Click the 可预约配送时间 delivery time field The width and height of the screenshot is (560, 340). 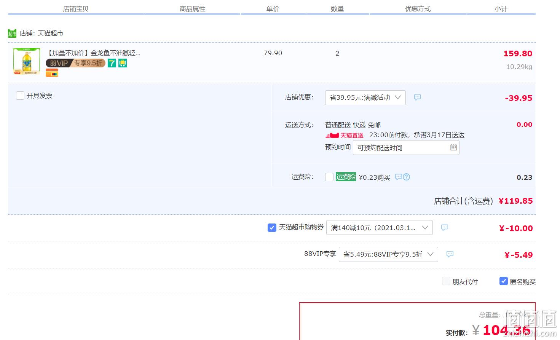click(406, 147)
